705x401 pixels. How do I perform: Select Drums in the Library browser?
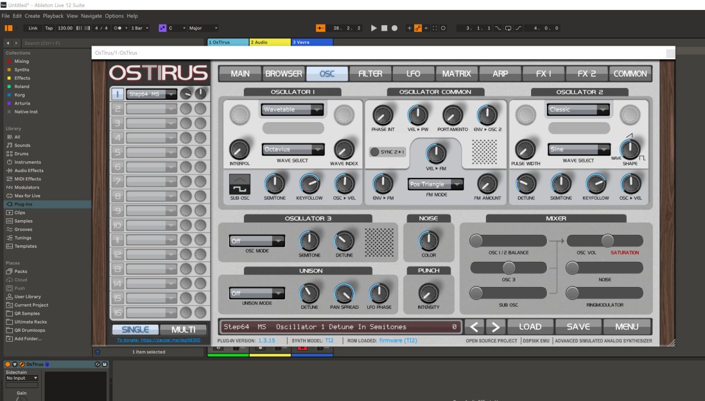22,154
